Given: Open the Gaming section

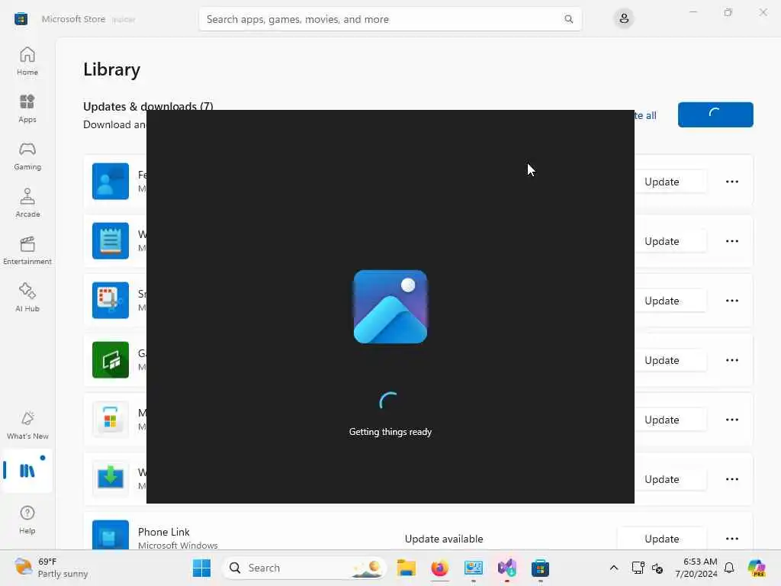Looking at the screenshot, I should pos(27,156).
